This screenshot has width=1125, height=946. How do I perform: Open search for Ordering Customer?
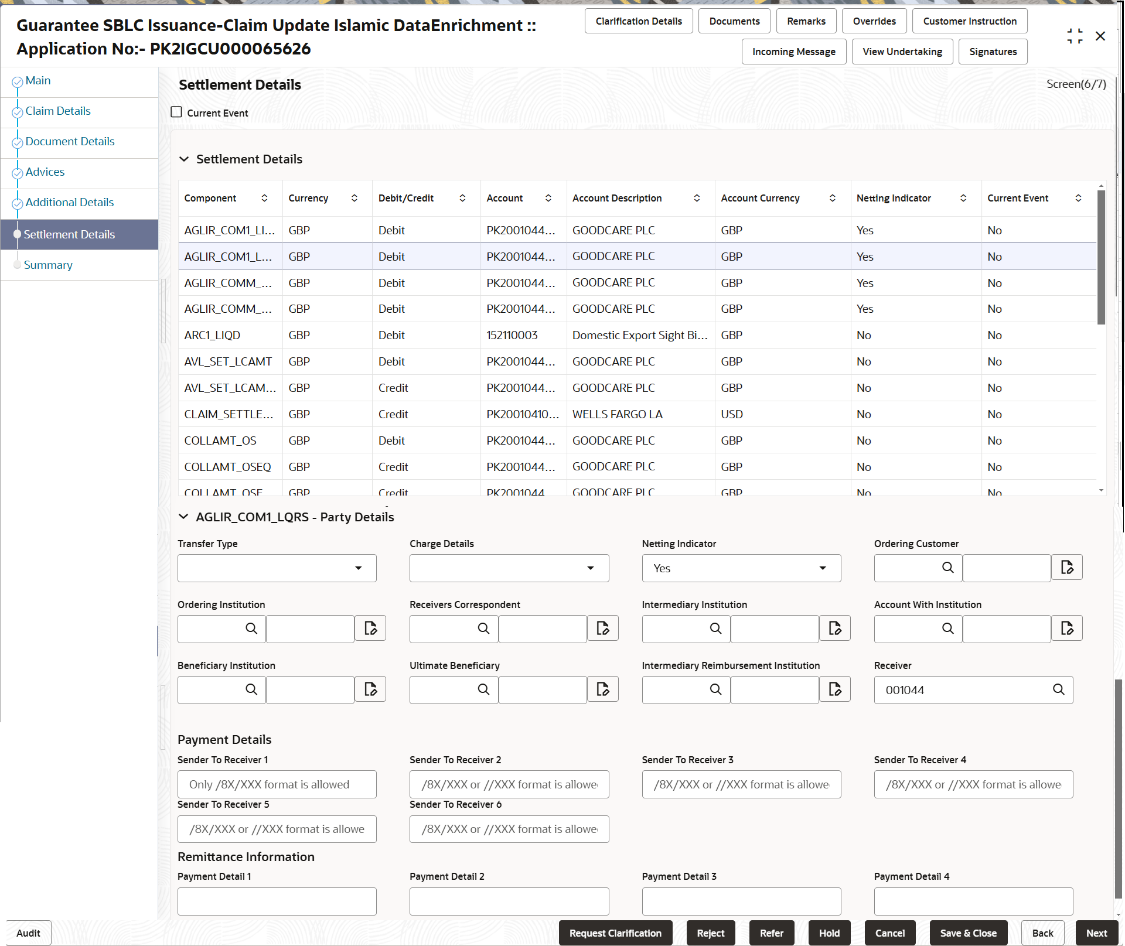(947, 568)
